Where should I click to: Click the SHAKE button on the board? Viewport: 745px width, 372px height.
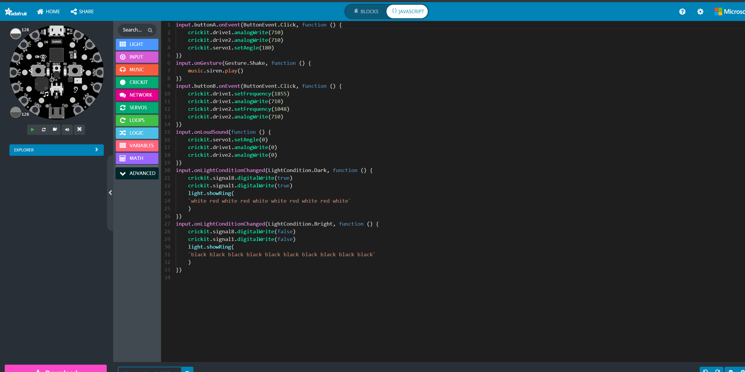click(57, 42)
